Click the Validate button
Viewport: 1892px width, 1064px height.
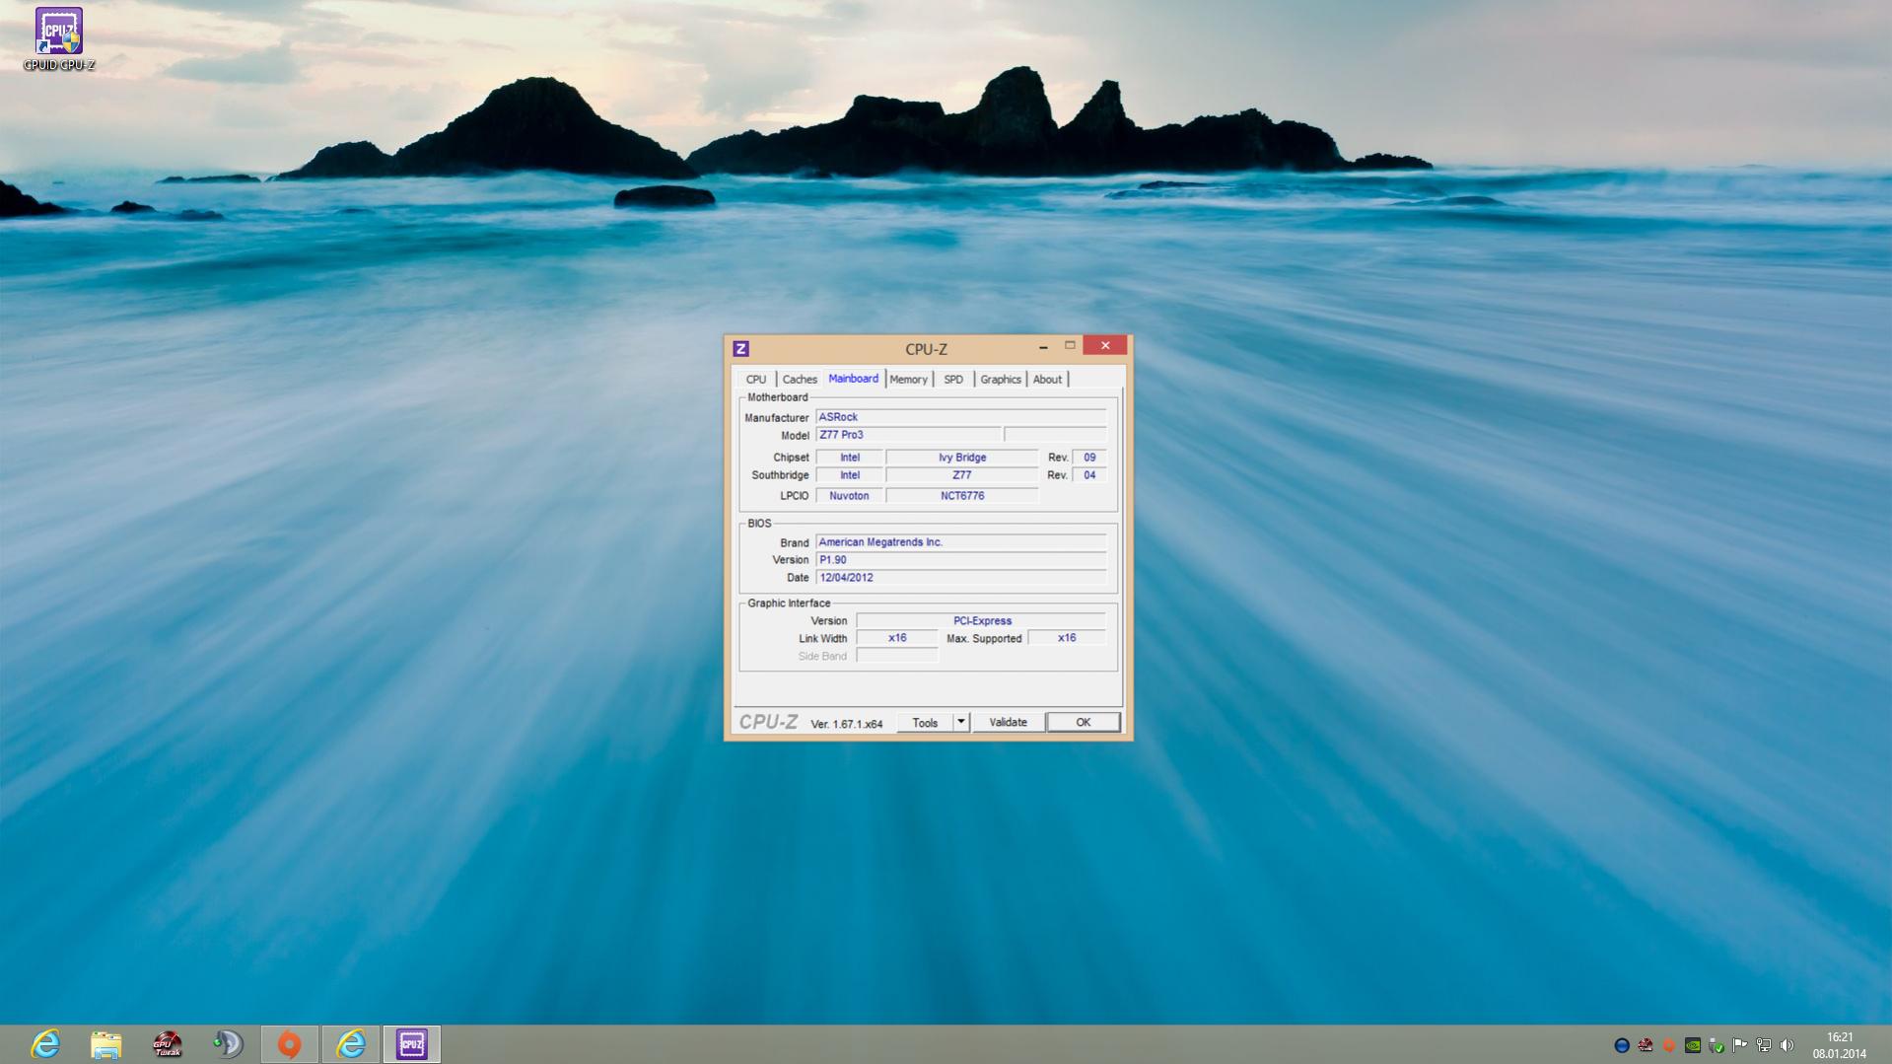1008,723
